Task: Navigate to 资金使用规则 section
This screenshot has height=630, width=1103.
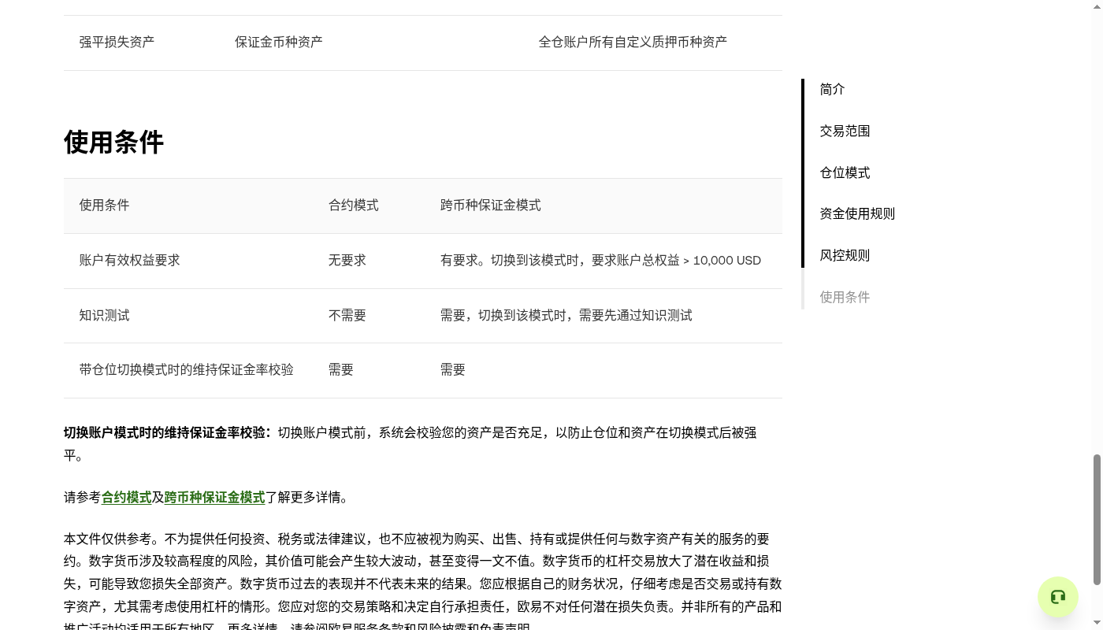Action: point(857,213)
